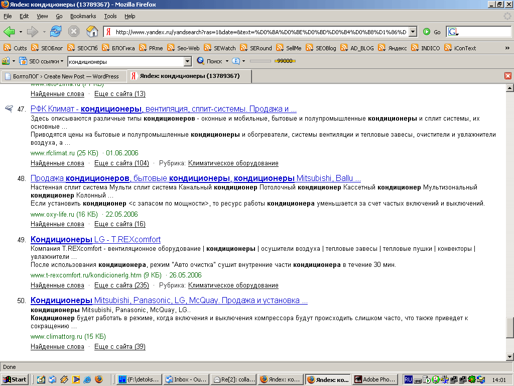Open the Edit menu
This screenshot has height=386, width=514.
click(24, 16)
